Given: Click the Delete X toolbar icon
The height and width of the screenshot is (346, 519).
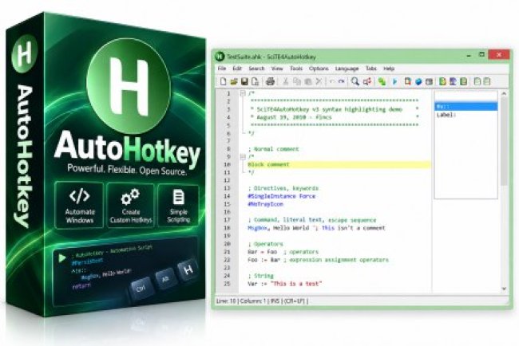Looking at the screenshot, I should pyautogui.click(x=319, y=81).
